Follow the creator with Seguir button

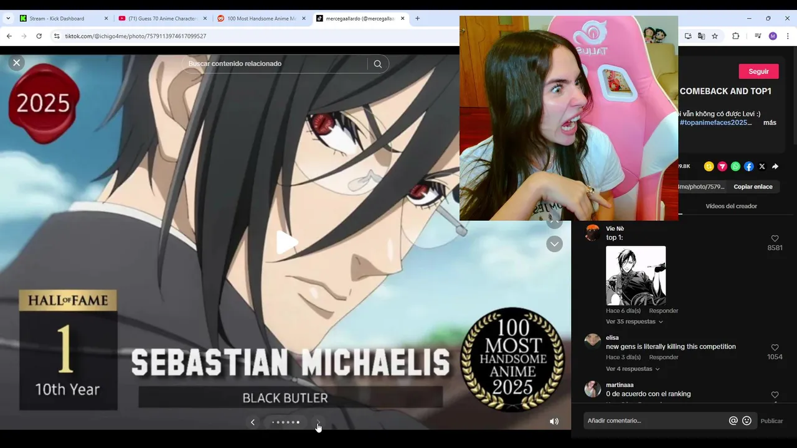(758, 72)
